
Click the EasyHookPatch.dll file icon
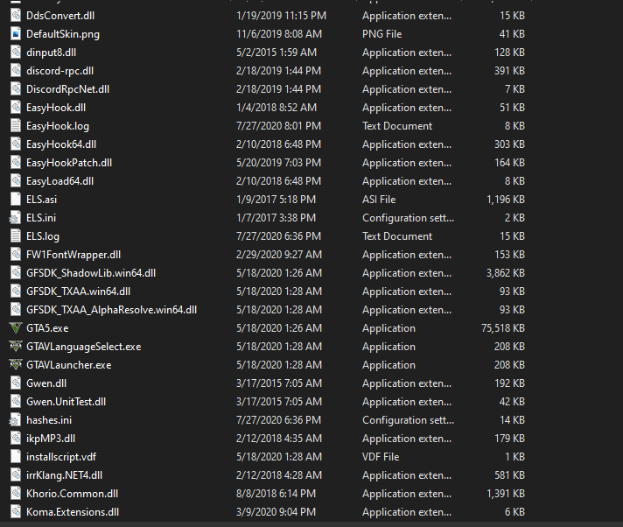coord(16,163)
